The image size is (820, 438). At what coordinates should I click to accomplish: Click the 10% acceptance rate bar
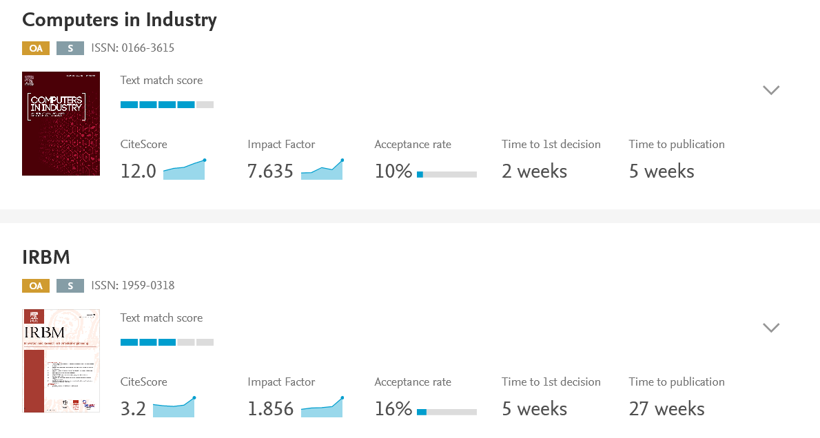(x=447, y=174)
